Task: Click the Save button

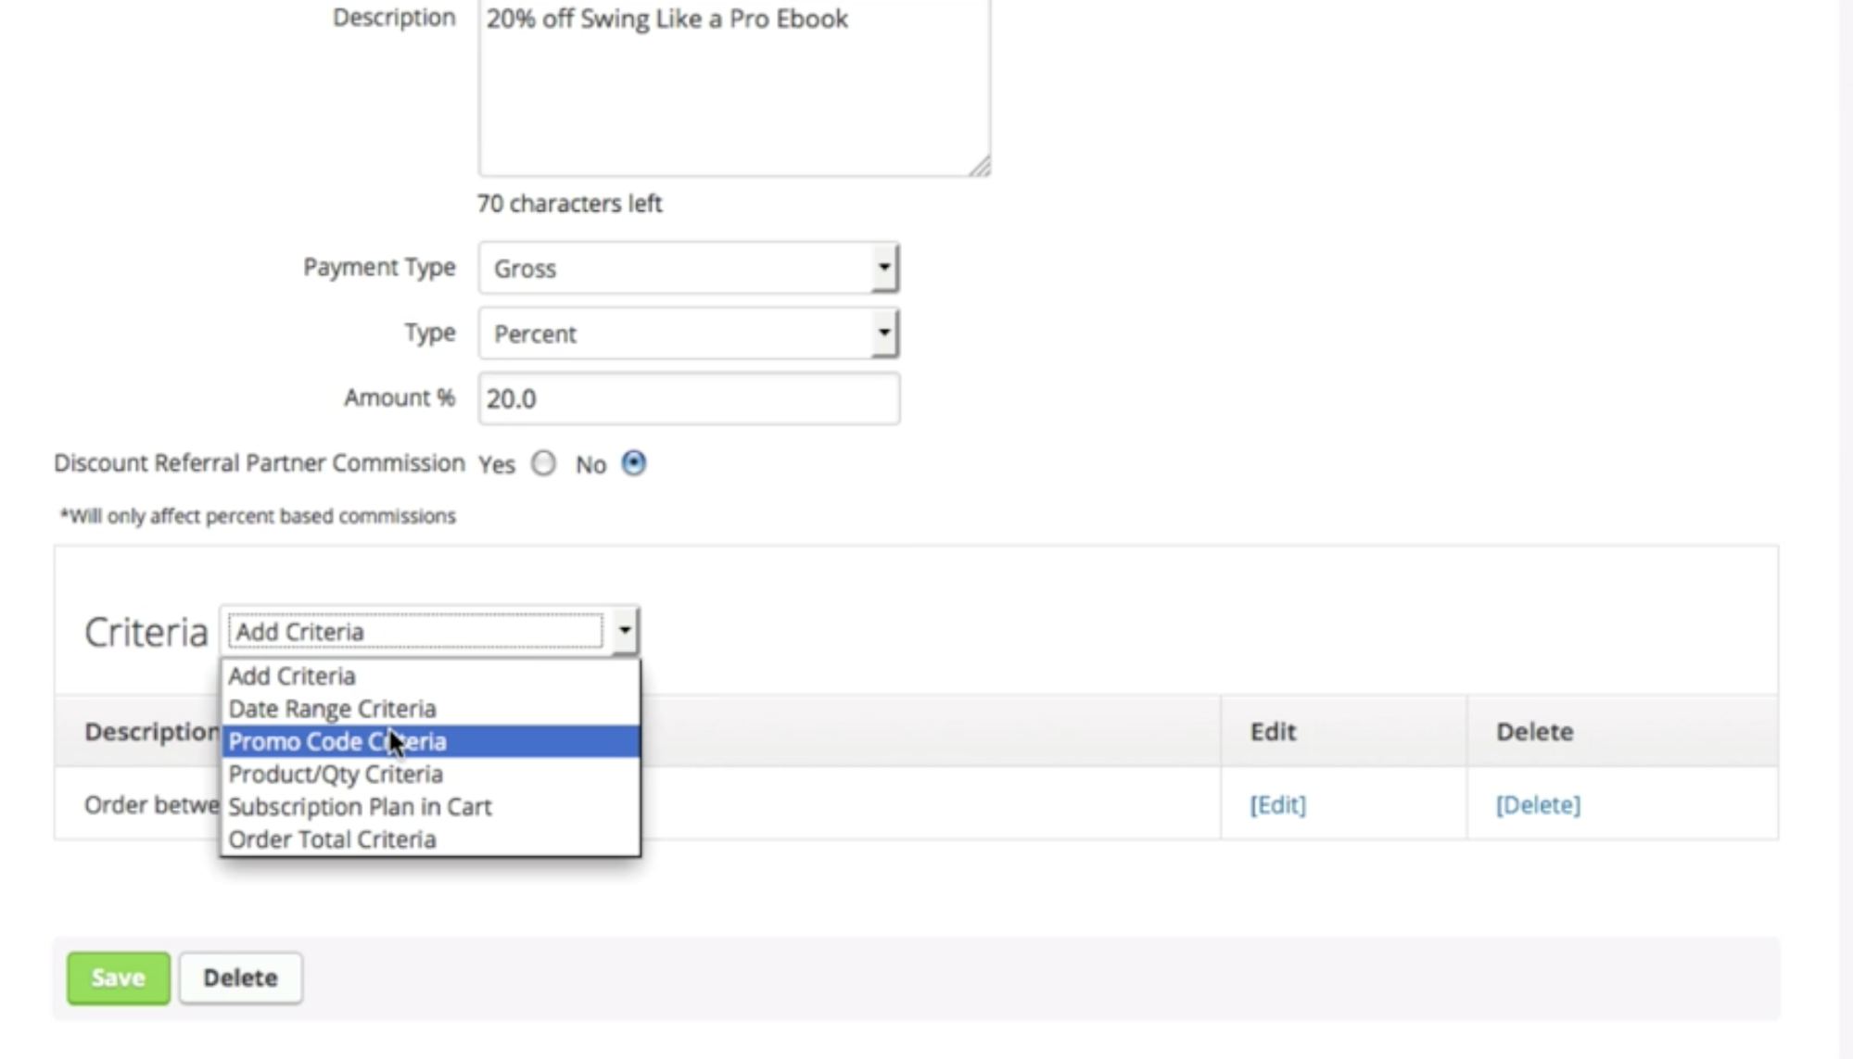Action: pyautogui.click(x=119, y=977)
